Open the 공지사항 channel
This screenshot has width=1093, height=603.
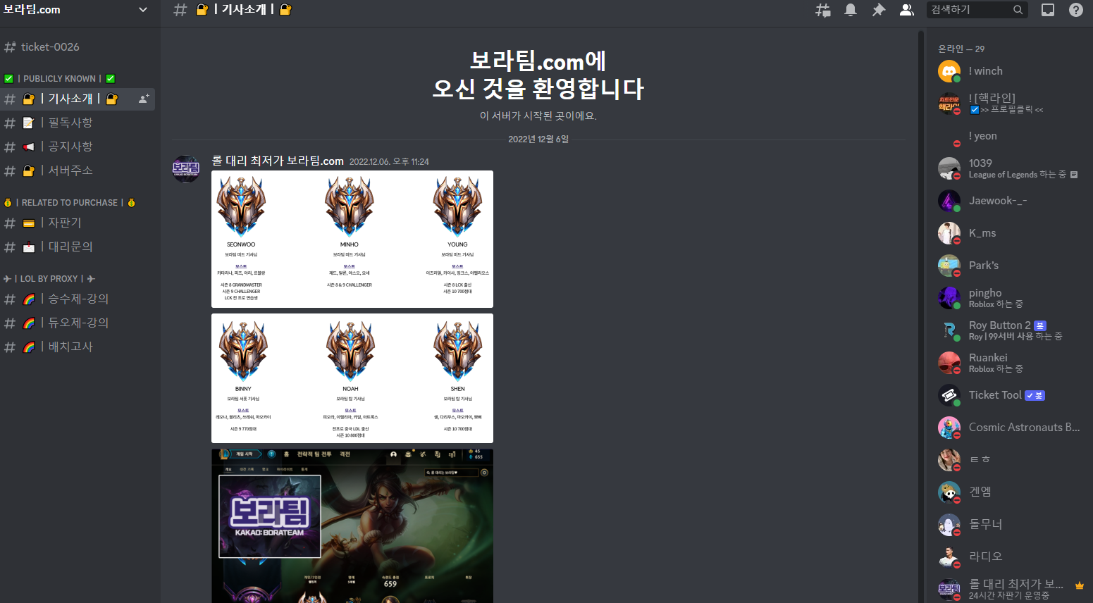(78, 147)
